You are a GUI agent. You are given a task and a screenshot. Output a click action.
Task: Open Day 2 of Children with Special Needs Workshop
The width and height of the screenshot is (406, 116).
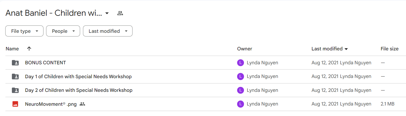click(79, 90)
